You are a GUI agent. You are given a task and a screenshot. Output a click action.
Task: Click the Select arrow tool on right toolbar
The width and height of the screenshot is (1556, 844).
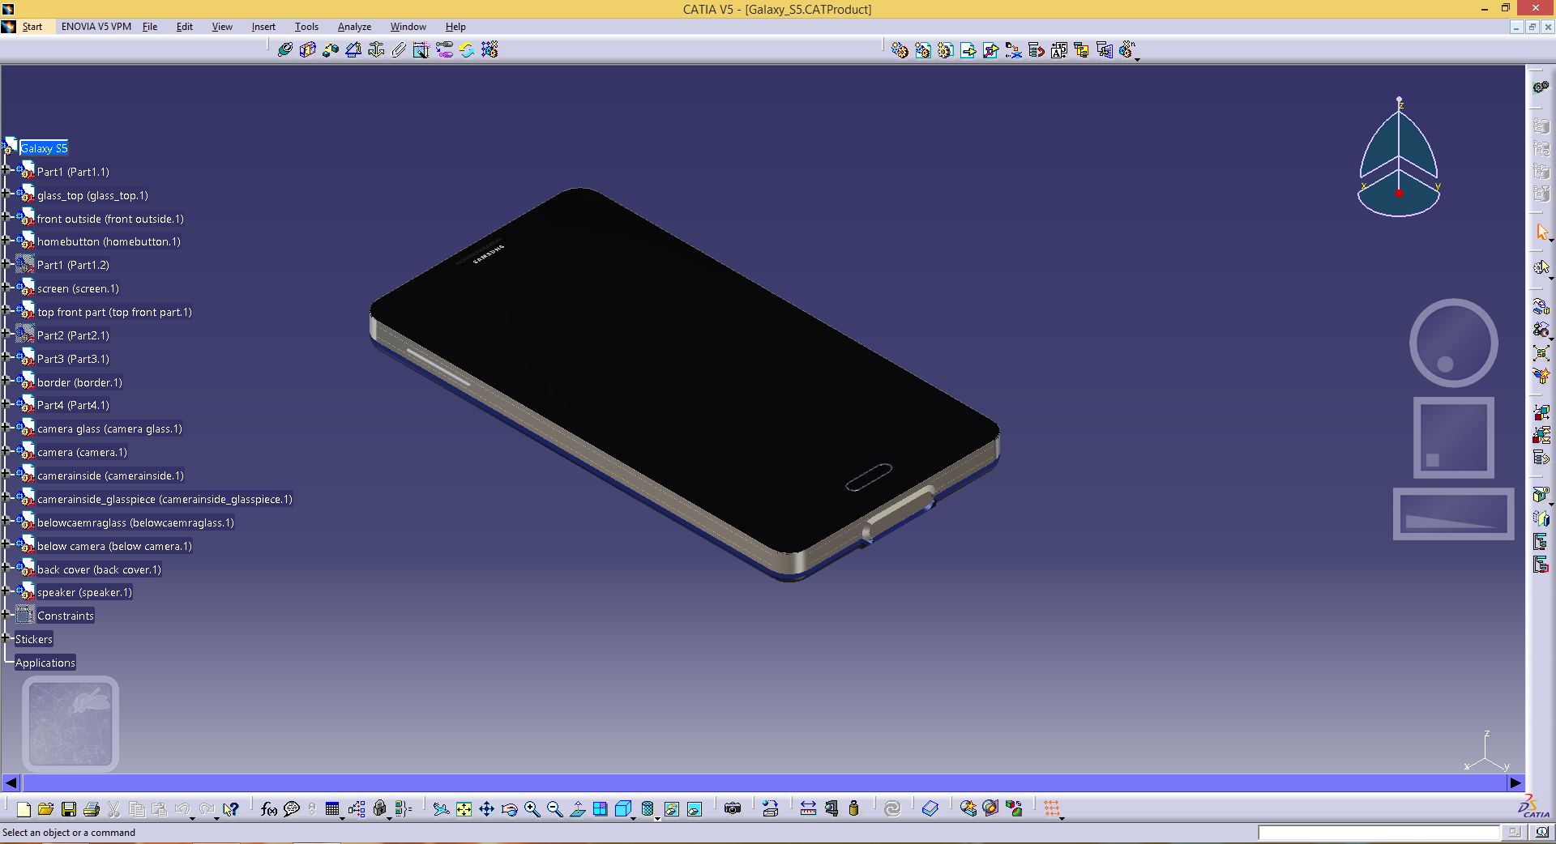point(1541,232)
